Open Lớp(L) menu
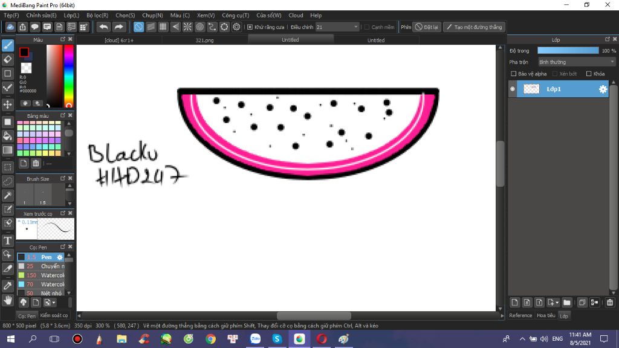Image resolution: width=619 pixels, height=348 pixels. coord(71,15)
